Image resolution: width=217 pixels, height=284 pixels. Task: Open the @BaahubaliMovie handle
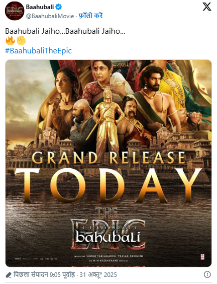tap(50, 16)
